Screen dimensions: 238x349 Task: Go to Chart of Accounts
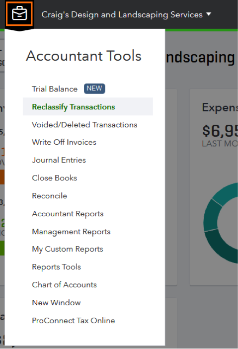pyautogui.click(x=64, y=285)
